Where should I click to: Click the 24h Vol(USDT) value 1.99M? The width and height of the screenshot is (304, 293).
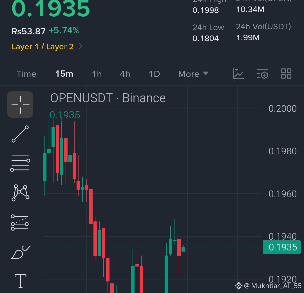pyautogui.click(x=248, y=38)
